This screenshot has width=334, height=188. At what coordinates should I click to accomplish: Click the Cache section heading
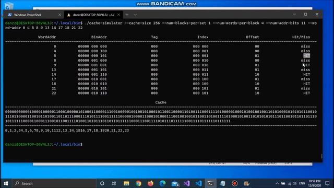161,102
